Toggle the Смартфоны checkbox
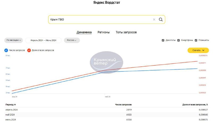213x125 pixels. pyautogui.click(x=178, y=40)
